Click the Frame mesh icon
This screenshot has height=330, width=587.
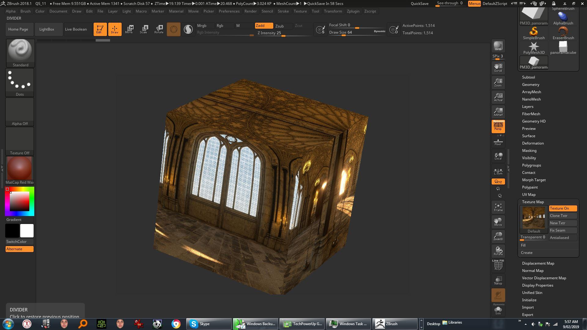tap(498, 207)
